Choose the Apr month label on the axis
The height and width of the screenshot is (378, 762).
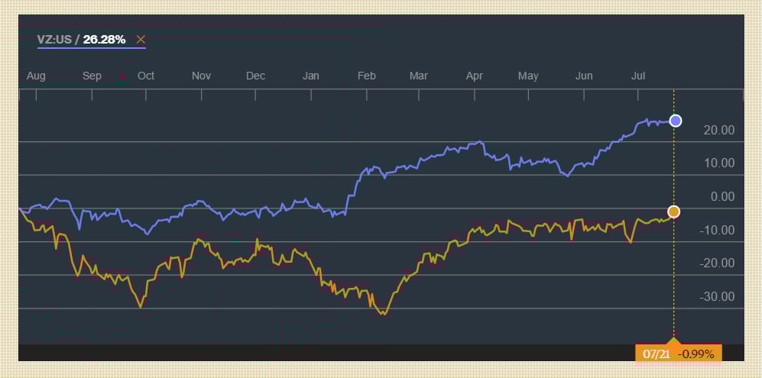pos(475,76)
